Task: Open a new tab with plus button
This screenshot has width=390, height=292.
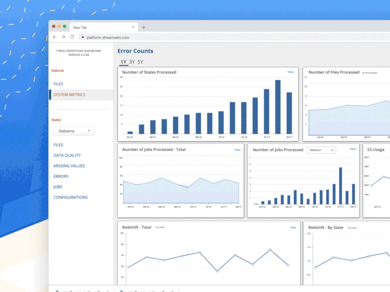Action: [x=143, y=27]
